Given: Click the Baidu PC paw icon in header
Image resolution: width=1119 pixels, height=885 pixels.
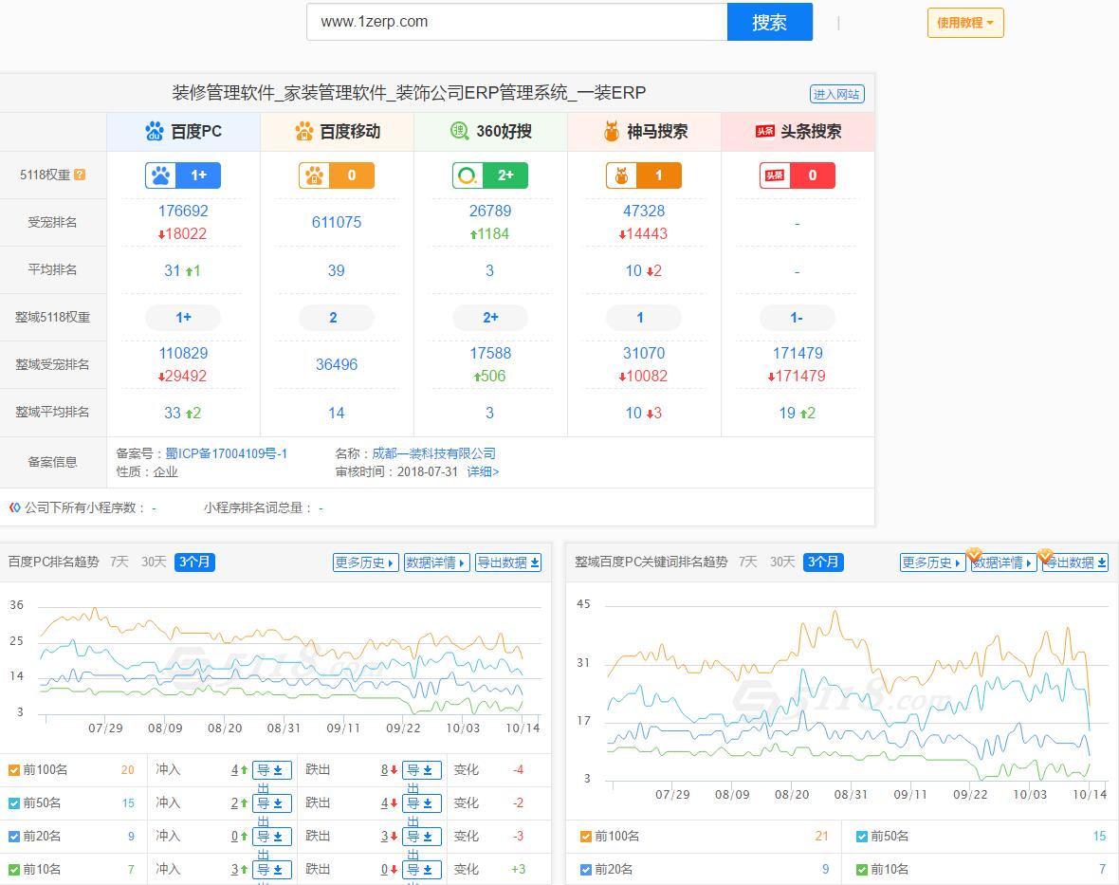Looking at the screenshot, I should [155, 131].
